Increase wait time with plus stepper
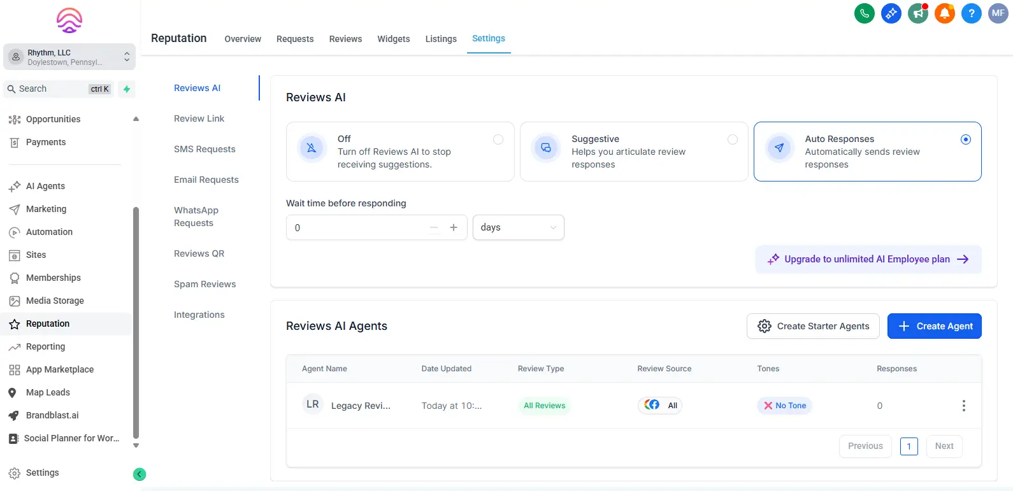The image size is (1013, 491). pos(454,227)
